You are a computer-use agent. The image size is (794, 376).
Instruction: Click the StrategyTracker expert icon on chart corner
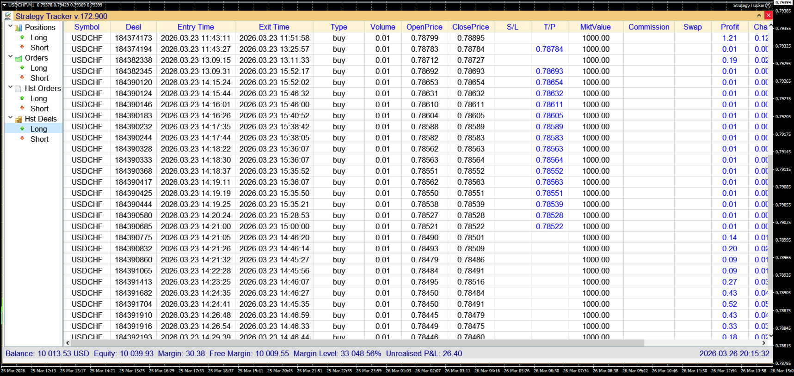click(x=768, y=6)
